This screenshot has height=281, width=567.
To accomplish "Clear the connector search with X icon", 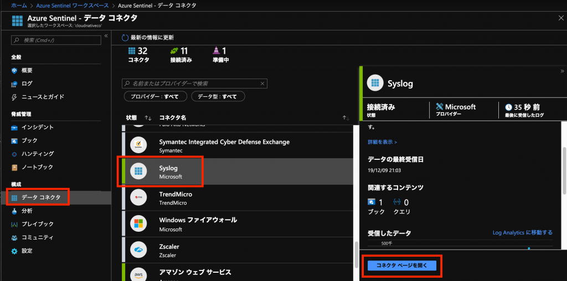I will pyautogui.click(x=262, y=84).
